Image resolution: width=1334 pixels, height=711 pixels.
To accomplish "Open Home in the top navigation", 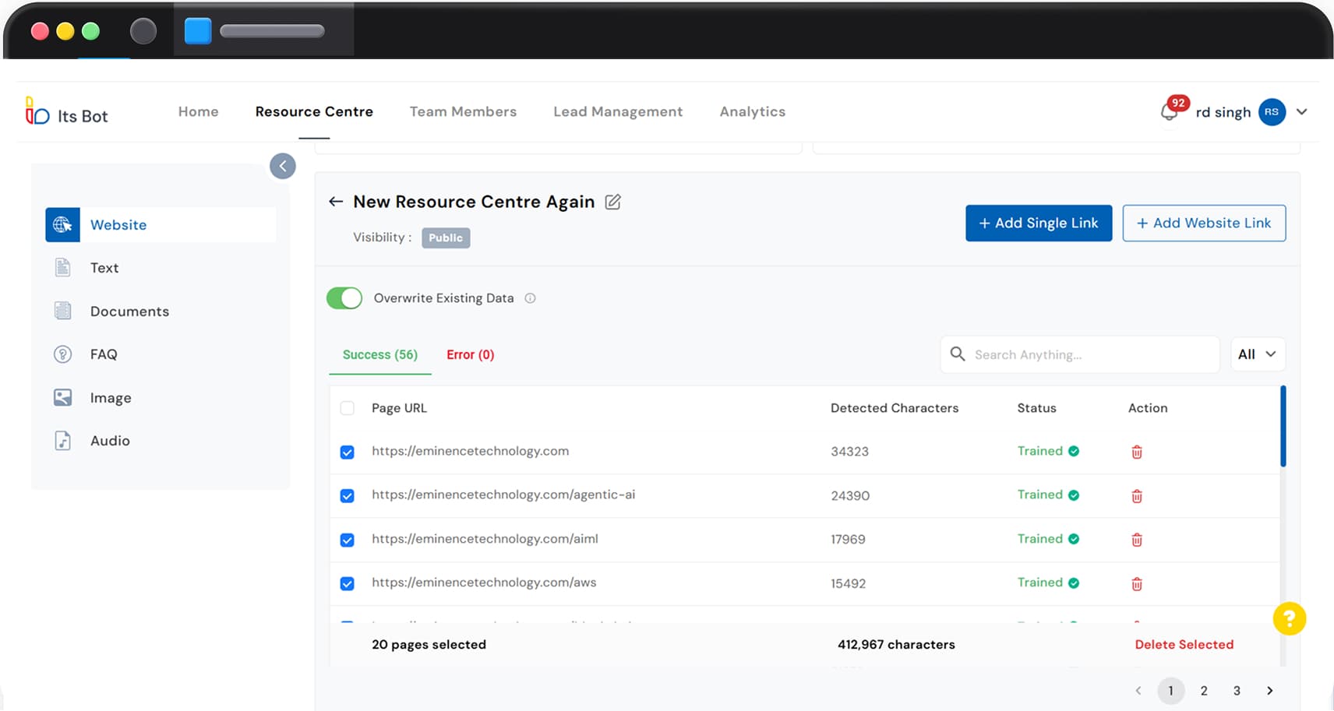I will (x=199, y=111).
